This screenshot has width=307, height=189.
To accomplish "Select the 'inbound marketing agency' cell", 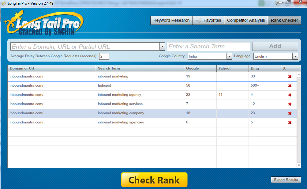I will coord(140,95).
